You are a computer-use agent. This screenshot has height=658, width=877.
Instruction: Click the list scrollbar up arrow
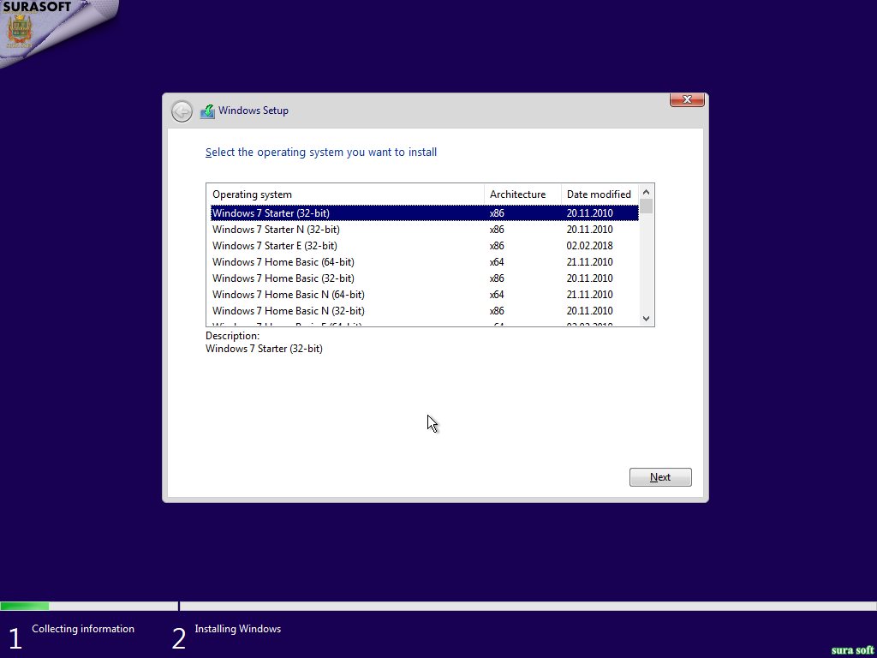[646, 191]
